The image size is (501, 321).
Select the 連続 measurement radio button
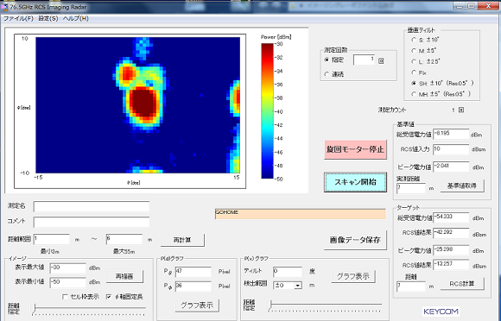pos(327,74)
